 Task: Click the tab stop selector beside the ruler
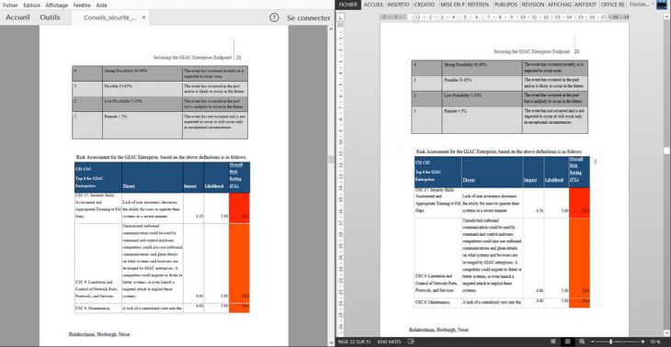pyautogui.click(x=341, y=17)
